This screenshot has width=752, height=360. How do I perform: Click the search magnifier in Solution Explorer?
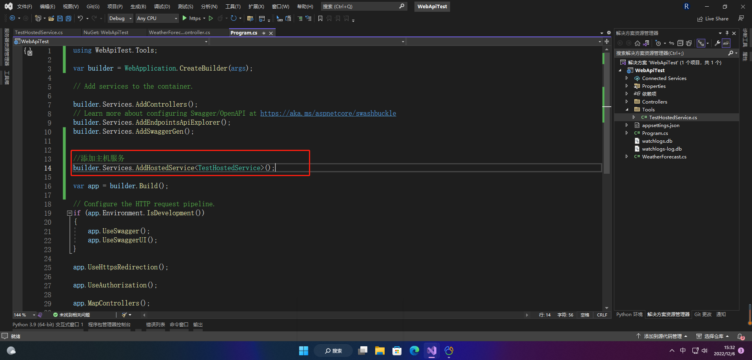point(730,53)
